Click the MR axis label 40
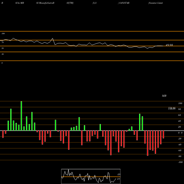 [180, 121]
